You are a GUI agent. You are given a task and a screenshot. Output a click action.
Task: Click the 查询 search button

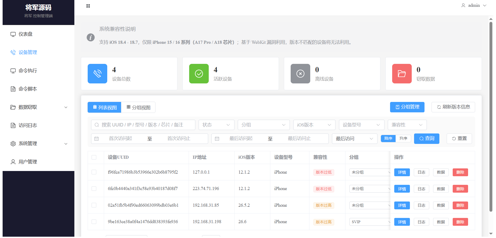(x=427, y=139)
